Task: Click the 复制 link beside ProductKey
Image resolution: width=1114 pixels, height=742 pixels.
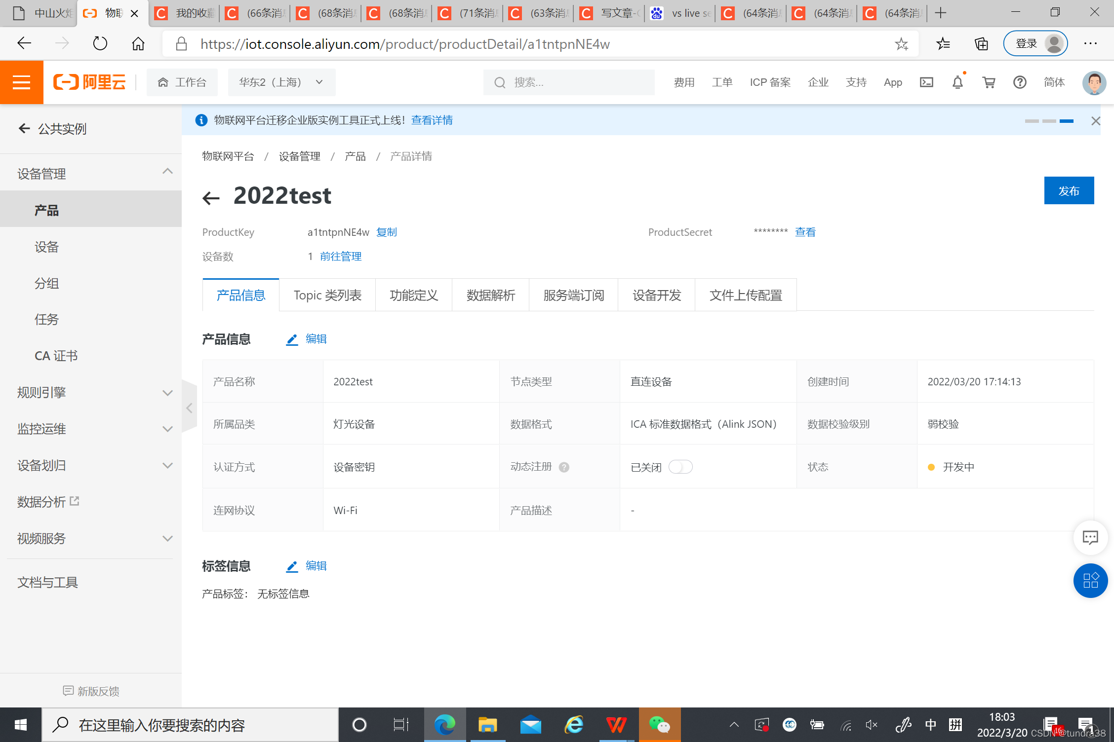Action: tap(386, 232)
